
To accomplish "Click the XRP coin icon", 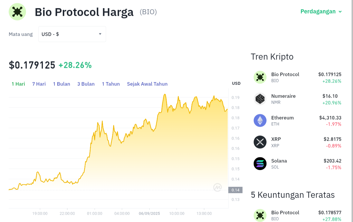I will (x=260, y=142).
